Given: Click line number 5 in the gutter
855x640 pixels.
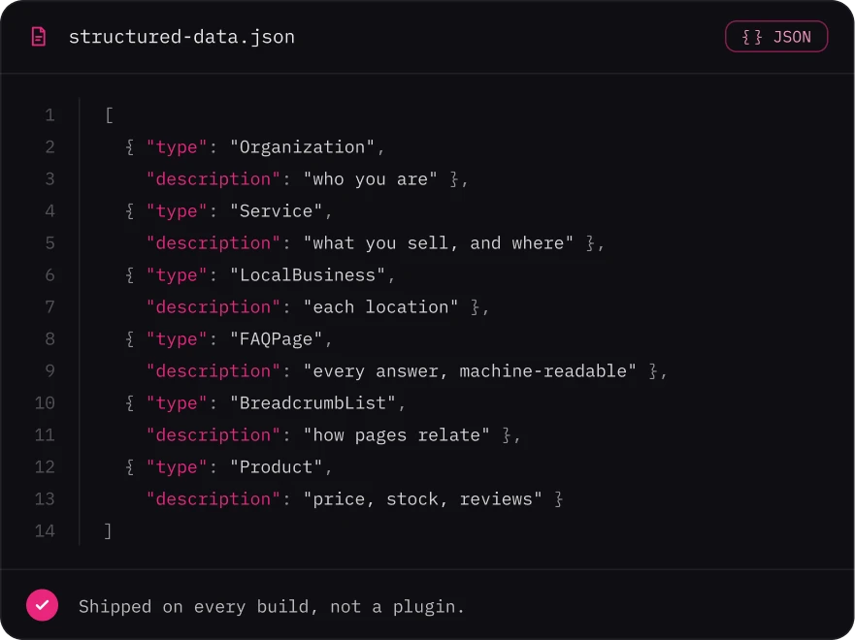Looking at the screenshot, I should tap(49, 243).
